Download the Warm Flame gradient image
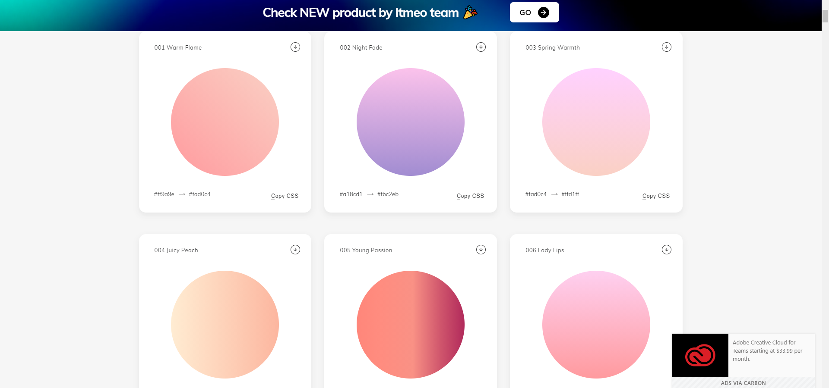The width and height of the screenshot is (829, 388). pyautogui.click(x=295, y=47)
